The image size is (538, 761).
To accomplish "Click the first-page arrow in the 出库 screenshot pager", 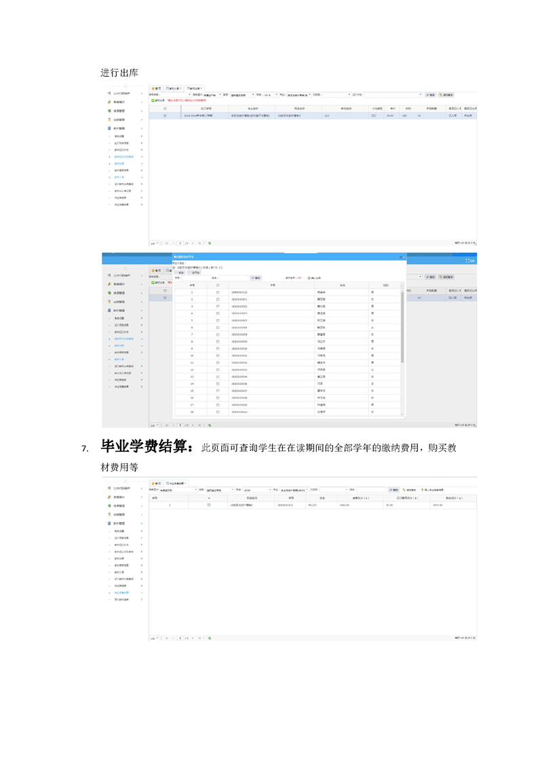I will [x=166, y=243].
